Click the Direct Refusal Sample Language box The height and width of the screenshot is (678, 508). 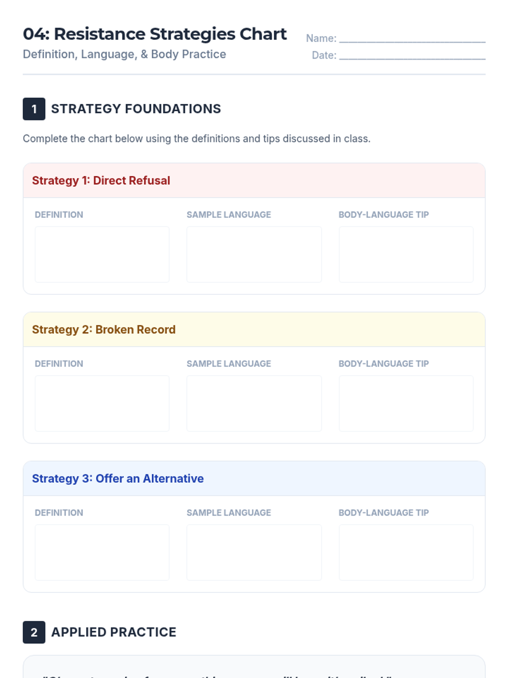click(254, 254)
